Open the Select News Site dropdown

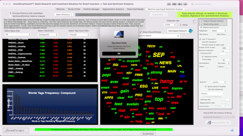pyautogui.click(x=18, y=34)
